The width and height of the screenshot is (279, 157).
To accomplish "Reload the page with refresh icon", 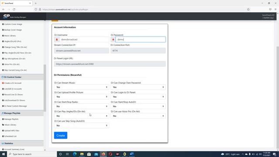I will coord(14,10).
